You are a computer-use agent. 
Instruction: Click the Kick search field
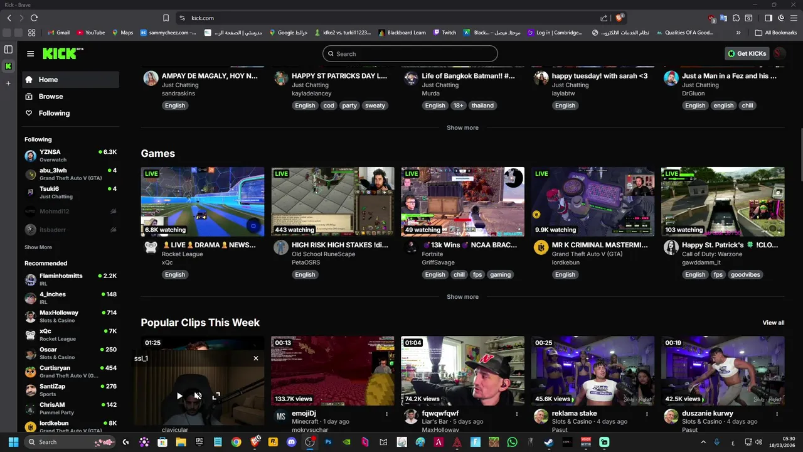click(410, 54)
